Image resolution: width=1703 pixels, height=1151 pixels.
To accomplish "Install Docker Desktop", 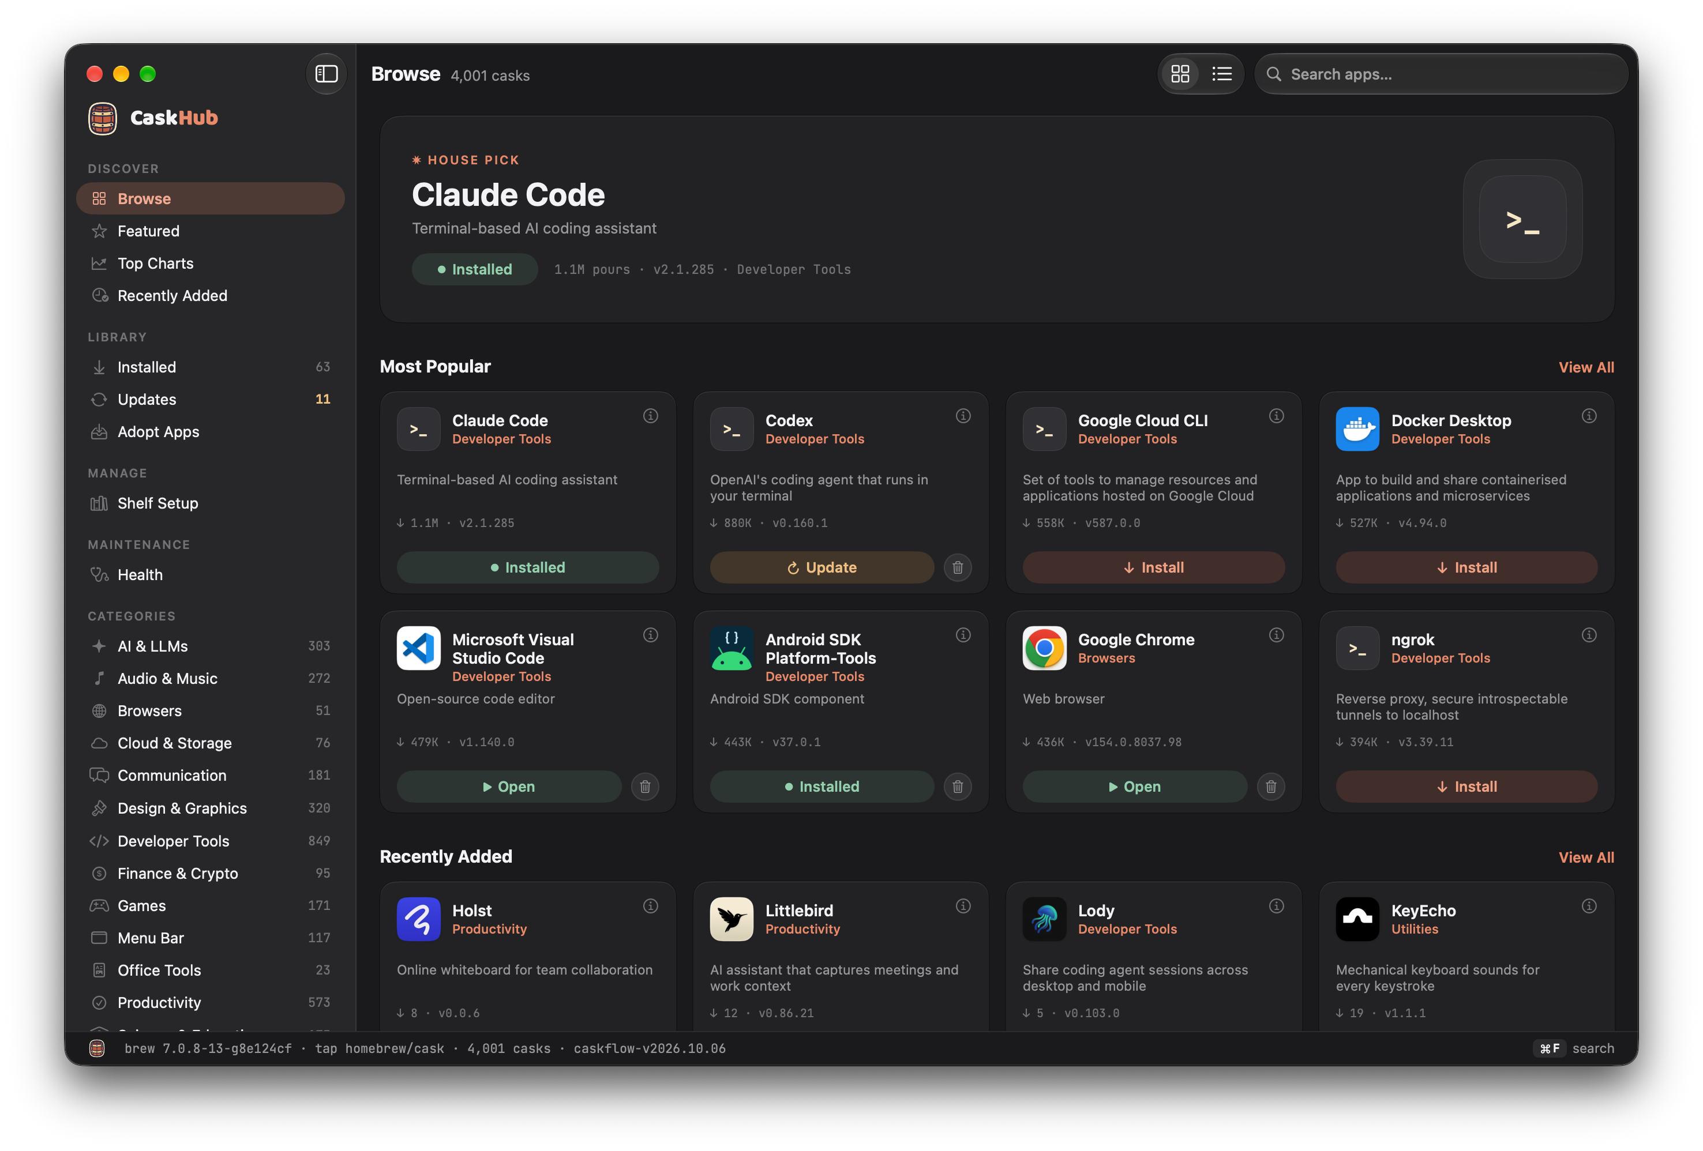I will point(1466,567).
